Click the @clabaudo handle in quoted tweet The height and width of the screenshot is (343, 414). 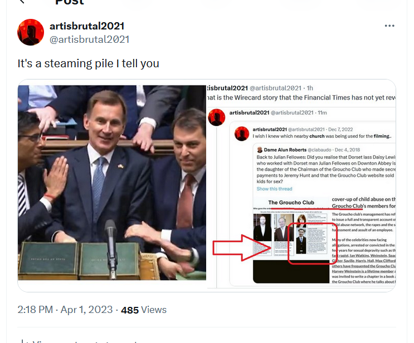point(319,150)
